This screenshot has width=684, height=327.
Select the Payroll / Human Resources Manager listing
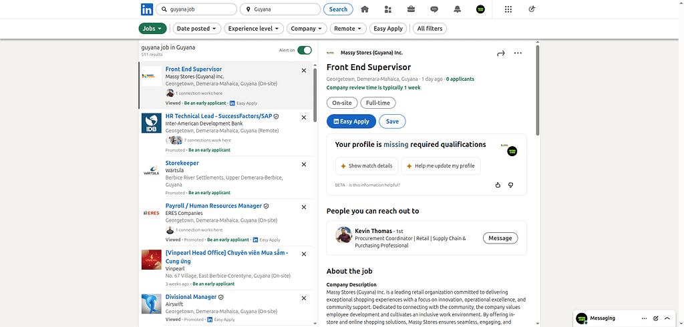click(214, 206)
